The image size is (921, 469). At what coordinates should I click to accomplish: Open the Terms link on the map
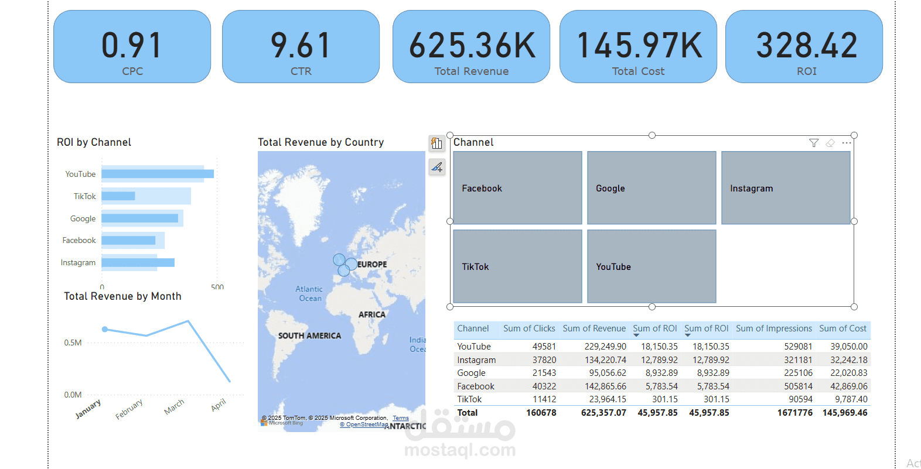[401, 418]
